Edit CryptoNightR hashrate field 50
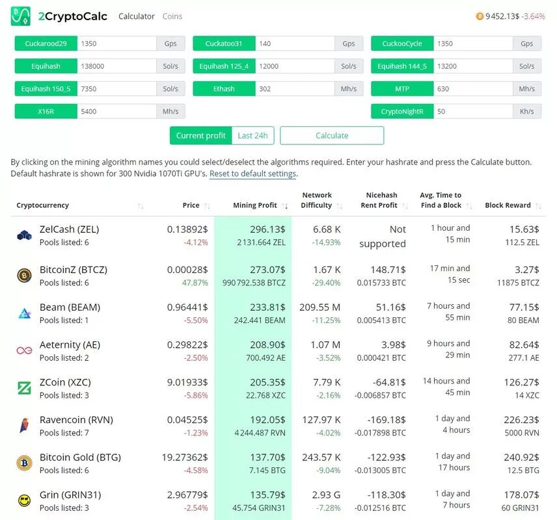 (473, 111)
